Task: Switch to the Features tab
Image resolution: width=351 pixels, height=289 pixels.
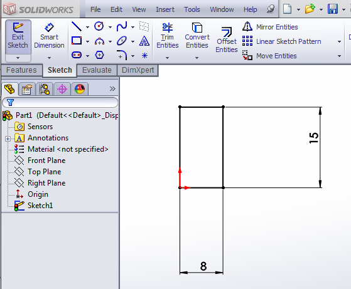Action: (21, 70)
